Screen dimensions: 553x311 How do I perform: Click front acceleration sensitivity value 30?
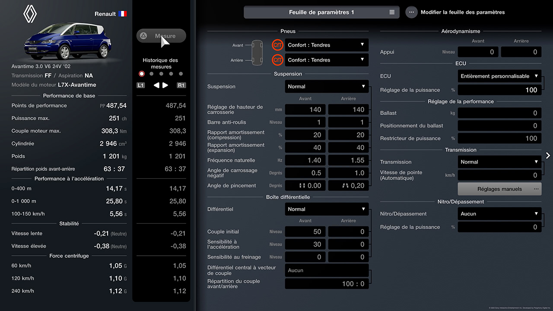305,244
